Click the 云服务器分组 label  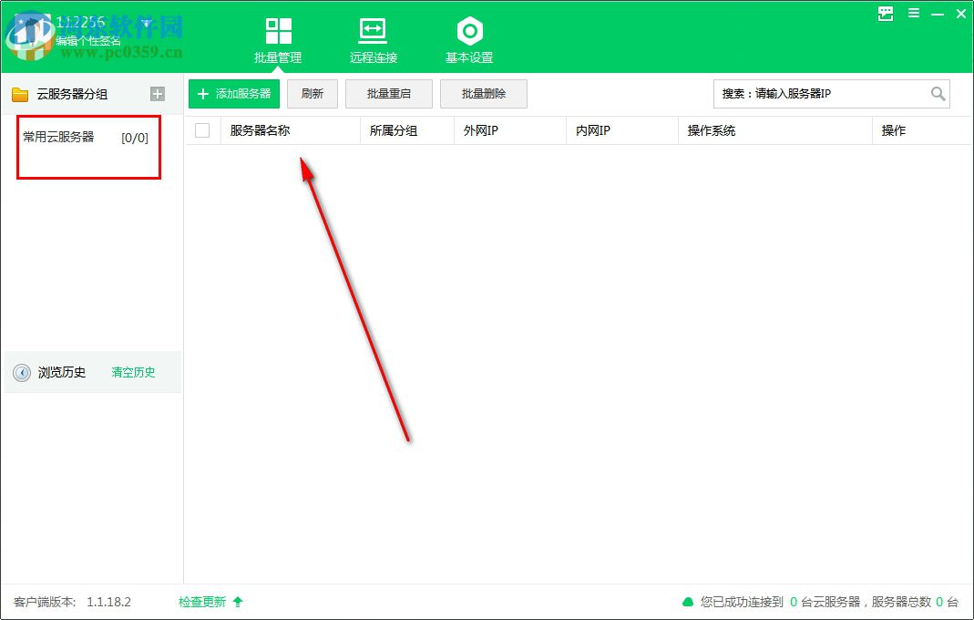(72, 95)
